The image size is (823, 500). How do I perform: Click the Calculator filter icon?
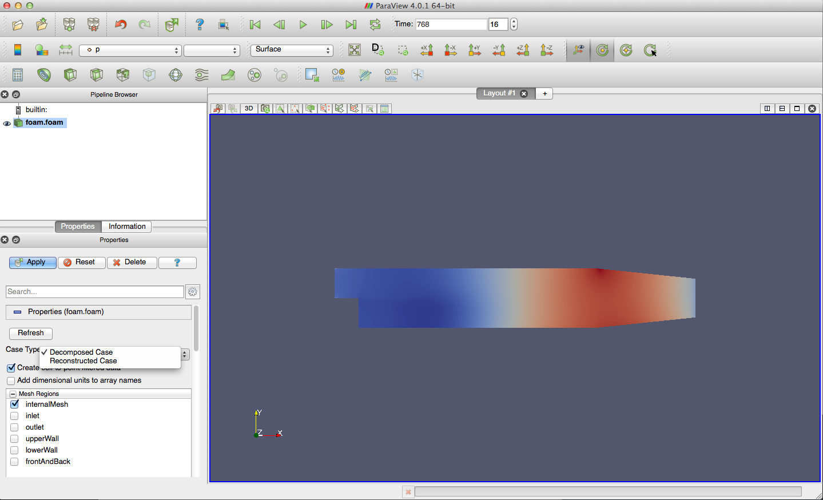tap(18, 75)
